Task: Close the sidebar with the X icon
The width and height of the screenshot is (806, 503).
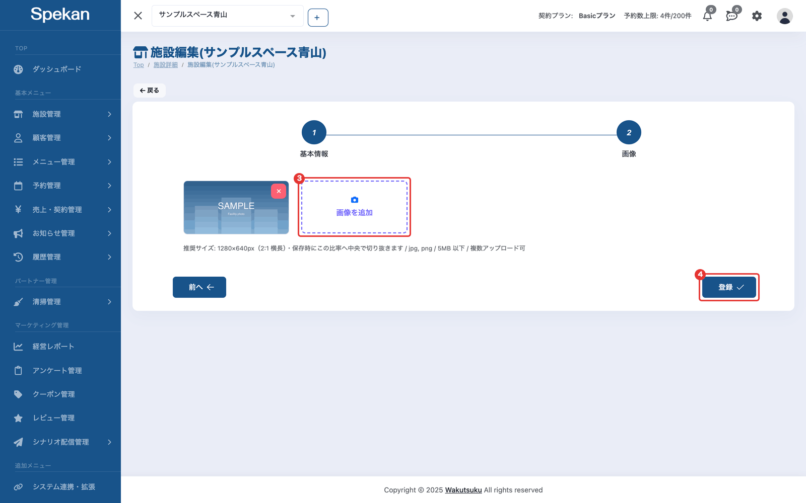Action: [x=138, y=16]
